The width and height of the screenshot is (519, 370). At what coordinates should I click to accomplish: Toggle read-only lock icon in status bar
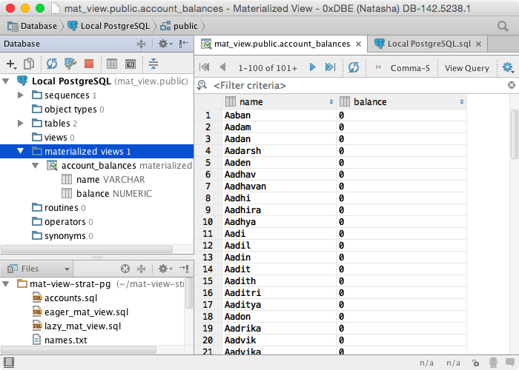click(475, 363)
